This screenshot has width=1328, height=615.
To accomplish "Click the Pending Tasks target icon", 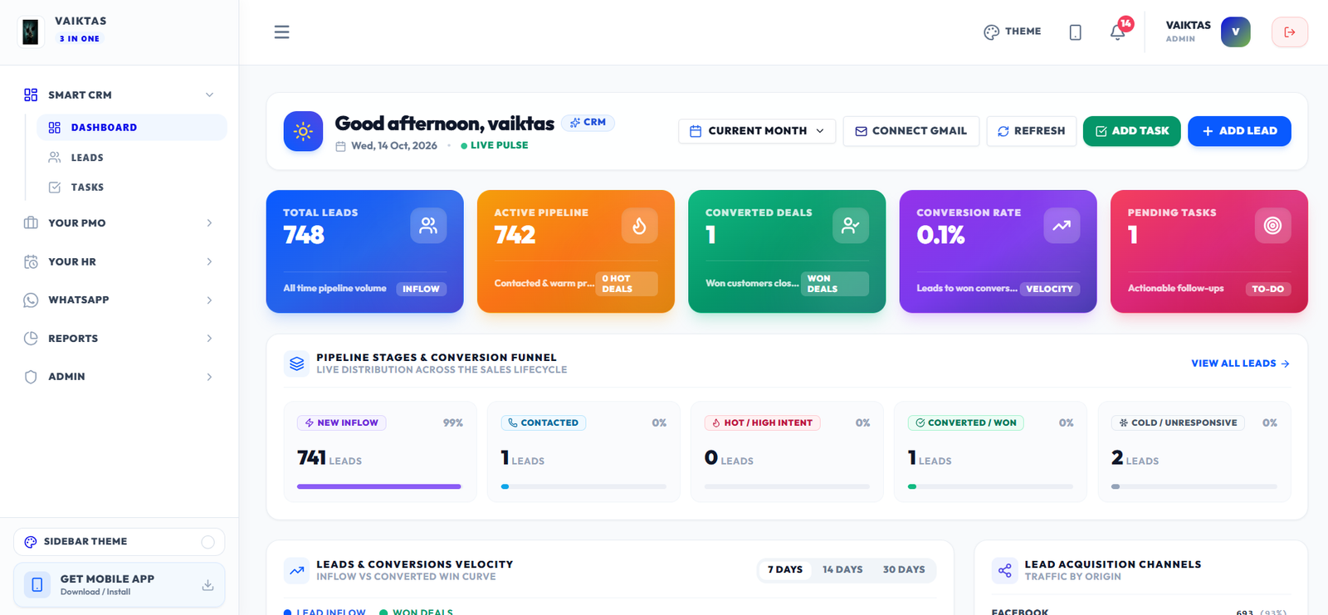I will click(1272, 225).
